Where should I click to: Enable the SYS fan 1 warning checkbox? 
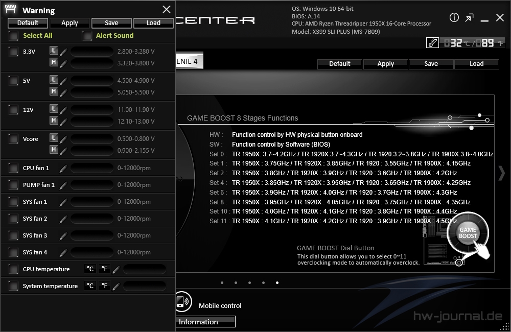coord(13,202)
